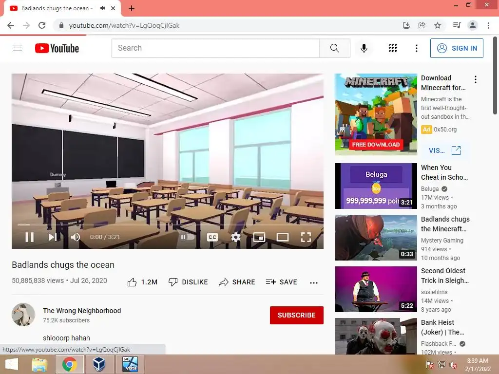
Task: Open 'Bank Heist (Joker)' video title
Action: click(442, 327)
